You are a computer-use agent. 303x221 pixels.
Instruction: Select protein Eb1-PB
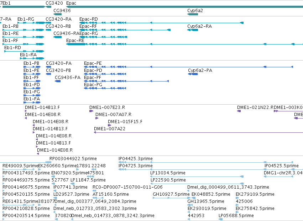31,63
